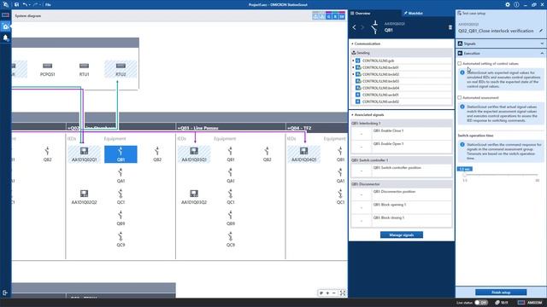
Task: Open the settings gear in title bar
Action: [x=508, y=4]
